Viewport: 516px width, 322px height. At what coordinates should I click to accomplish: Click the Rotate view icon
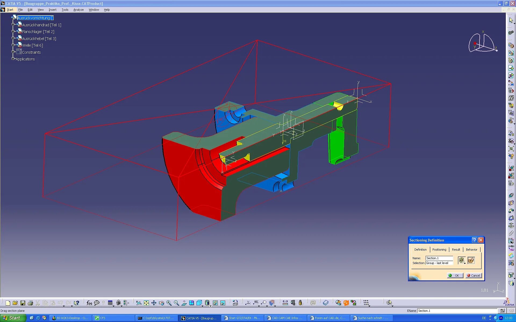161,303
